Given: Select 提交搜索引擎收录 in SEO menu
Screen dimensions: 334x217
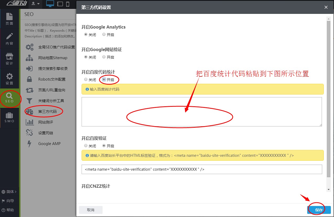Looking at the screenshot, I should click(51, 68).
